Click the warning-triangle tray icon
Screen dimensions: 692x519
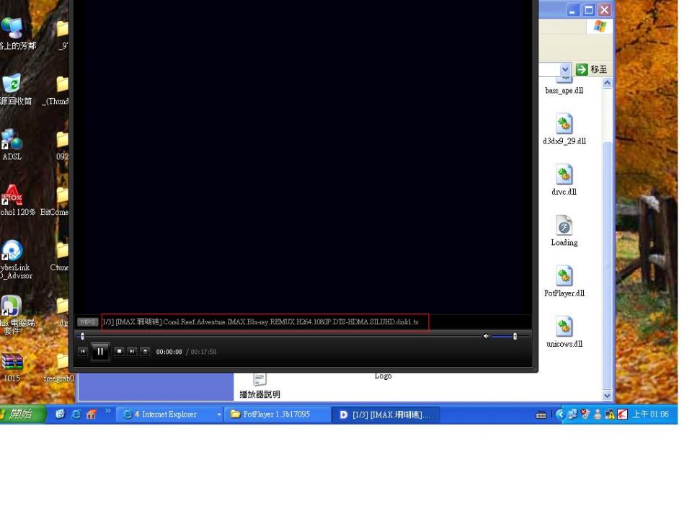(x=610, y=414)
